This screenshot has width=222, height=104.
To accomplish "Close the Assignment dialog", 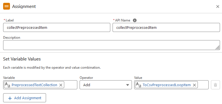I will point(218,6).
